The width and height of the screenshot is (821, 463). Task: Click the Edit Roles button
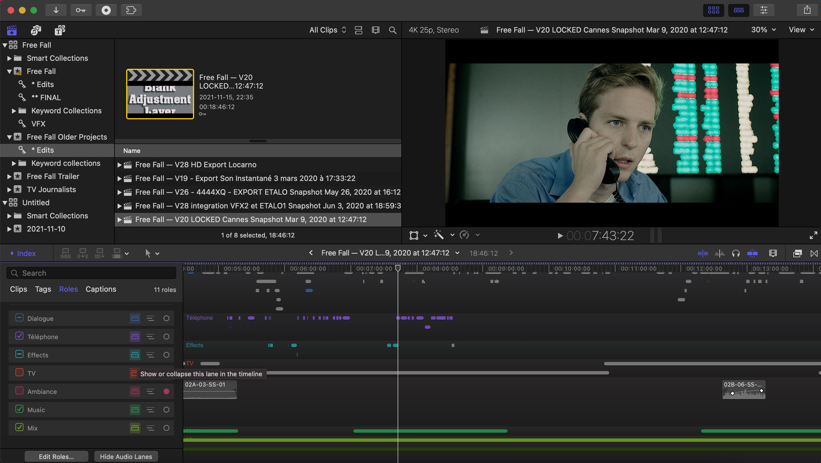57,456
